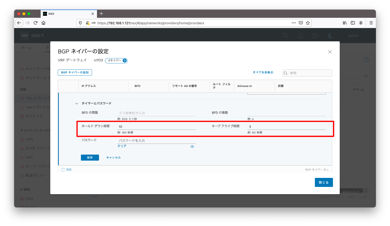Open the Firefox account icon
The image size is (390, 226).
point(361,23)
